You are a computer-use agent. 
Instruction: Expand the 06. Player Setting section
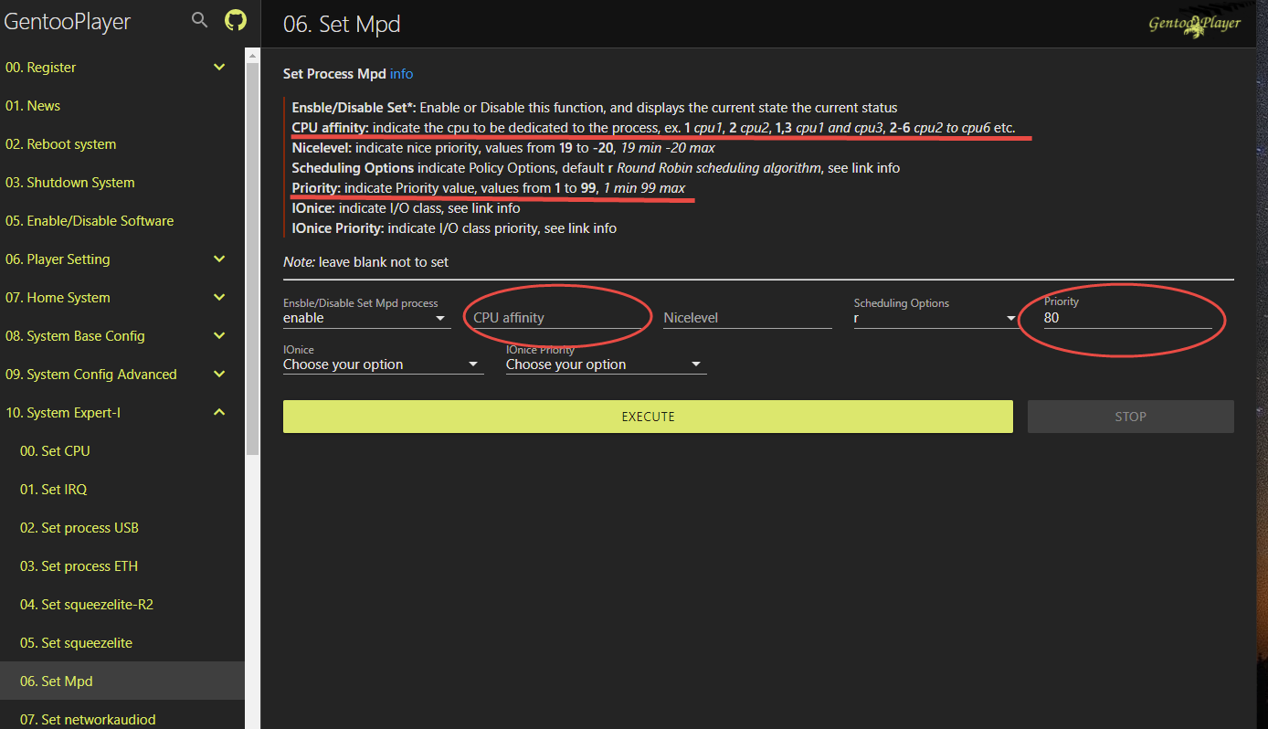[x=219, y=259]
